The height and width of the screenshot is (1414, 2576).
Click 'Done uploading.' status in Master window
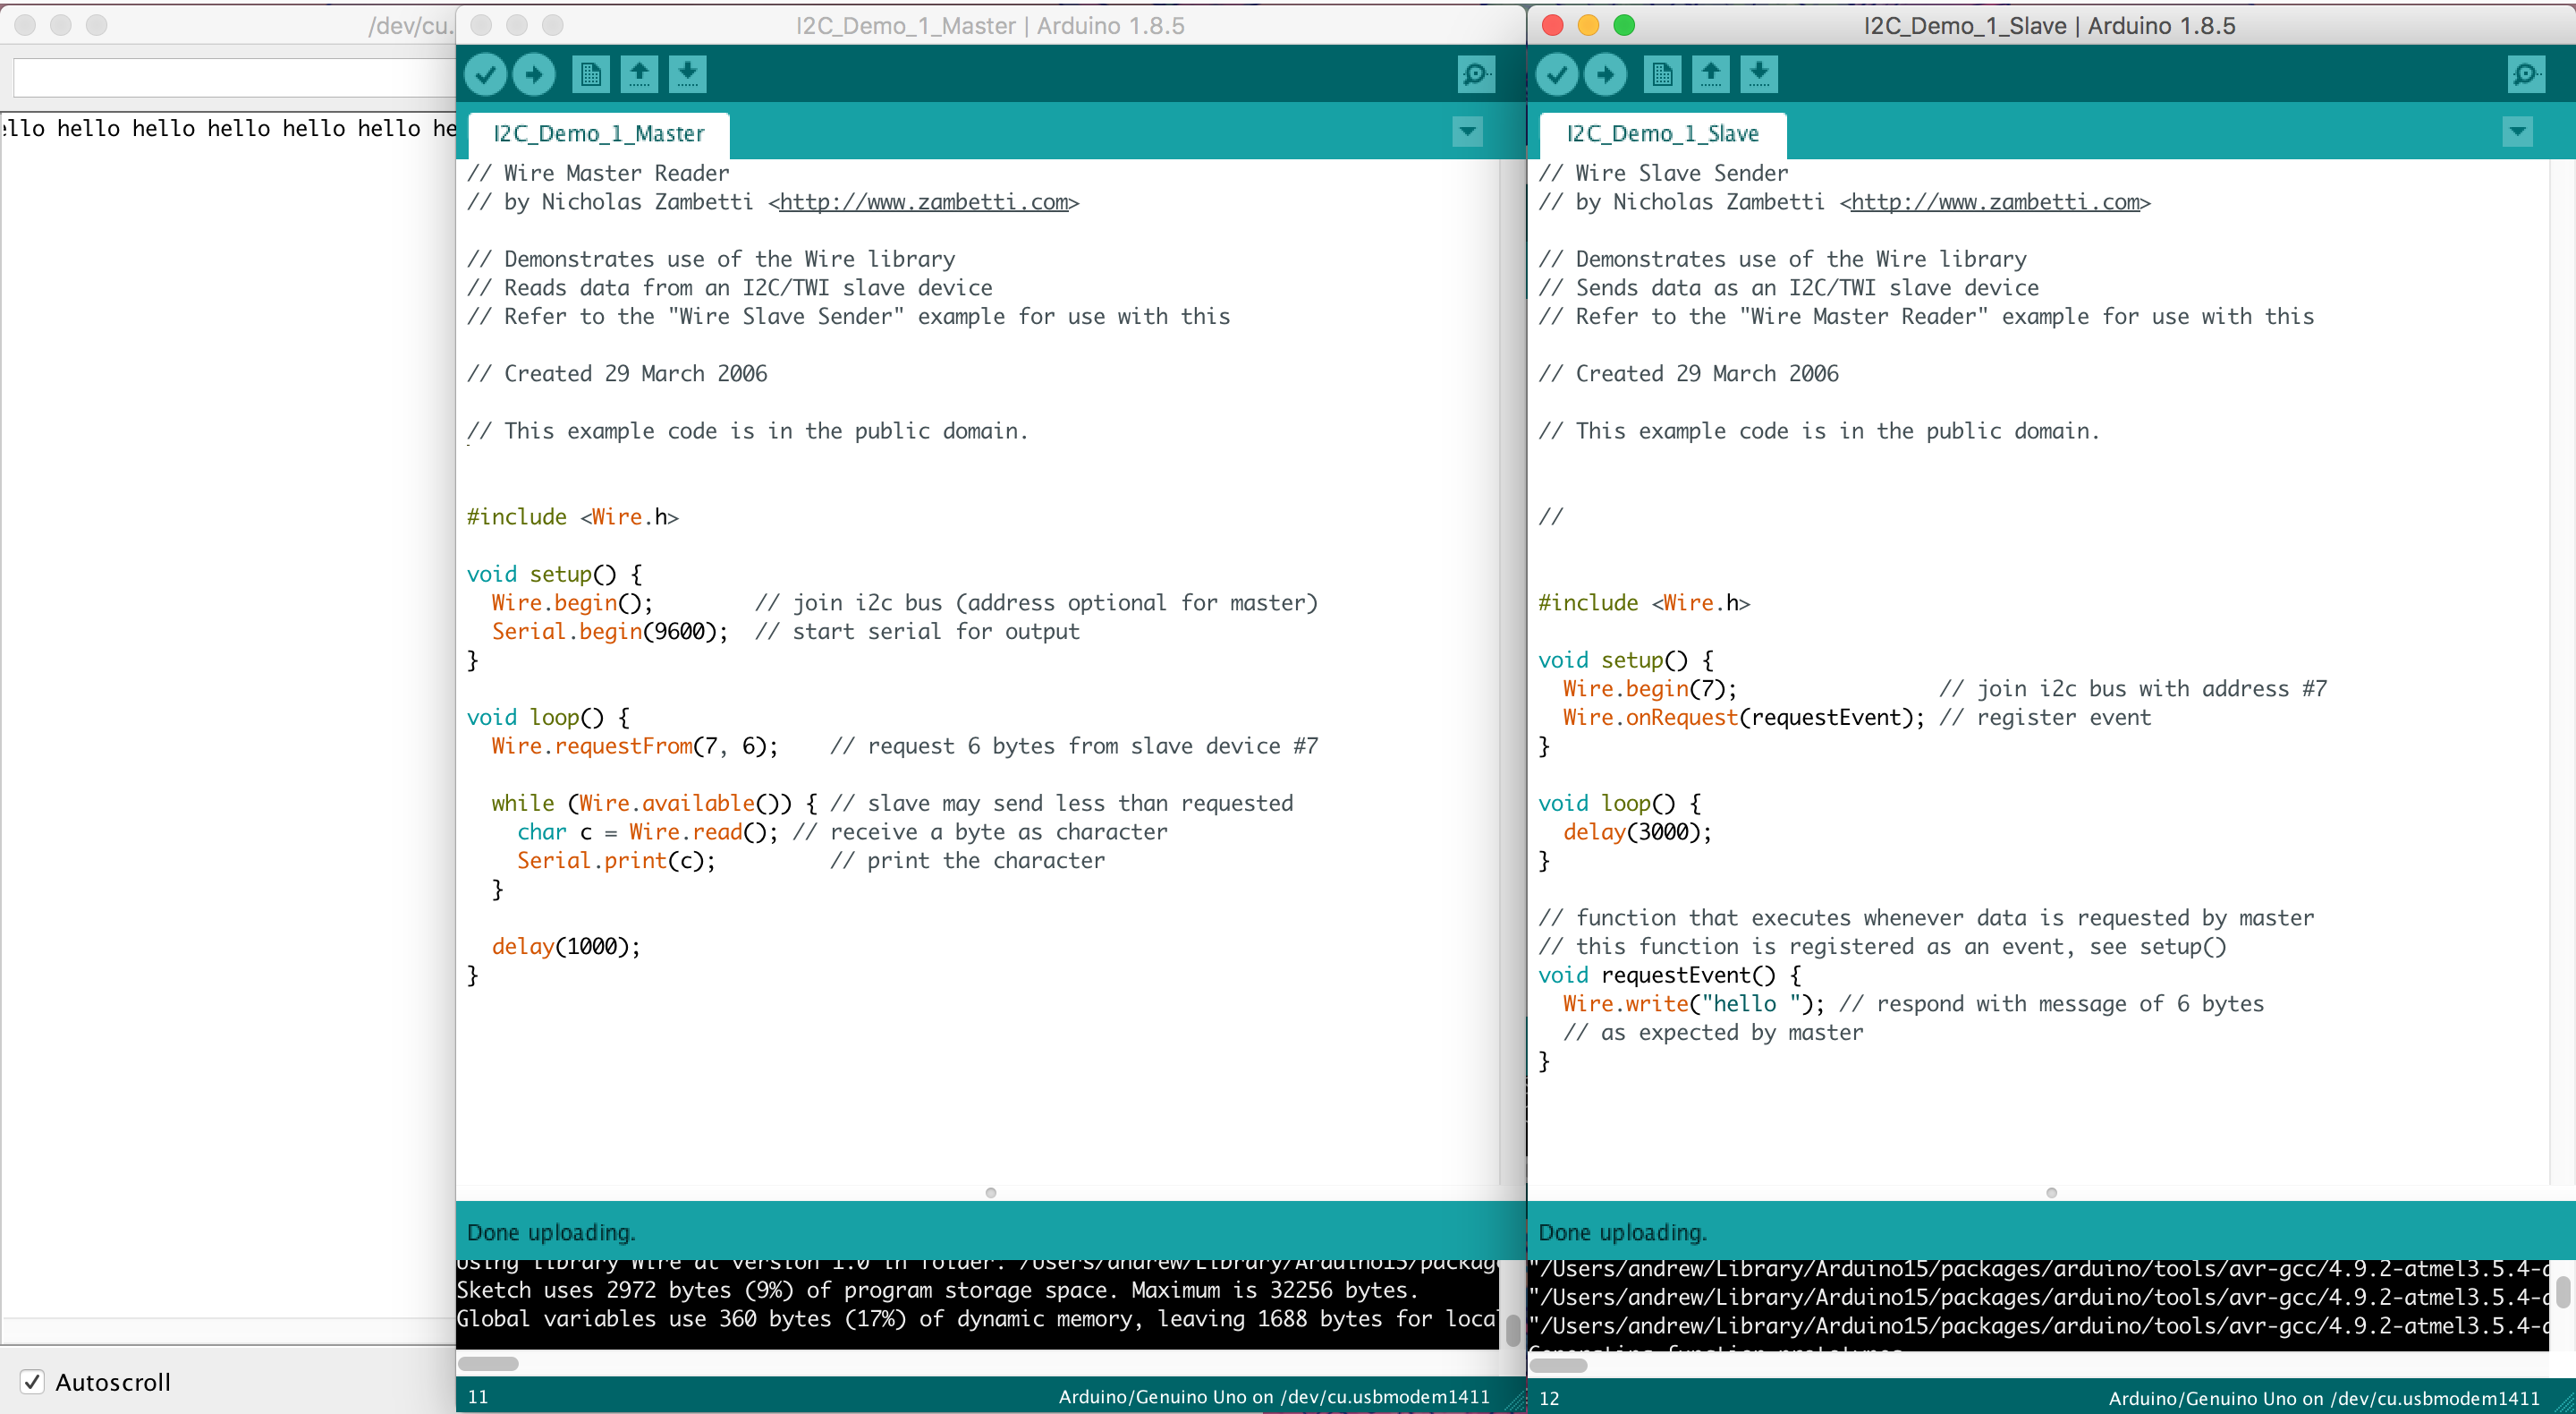click(551, 1233)
